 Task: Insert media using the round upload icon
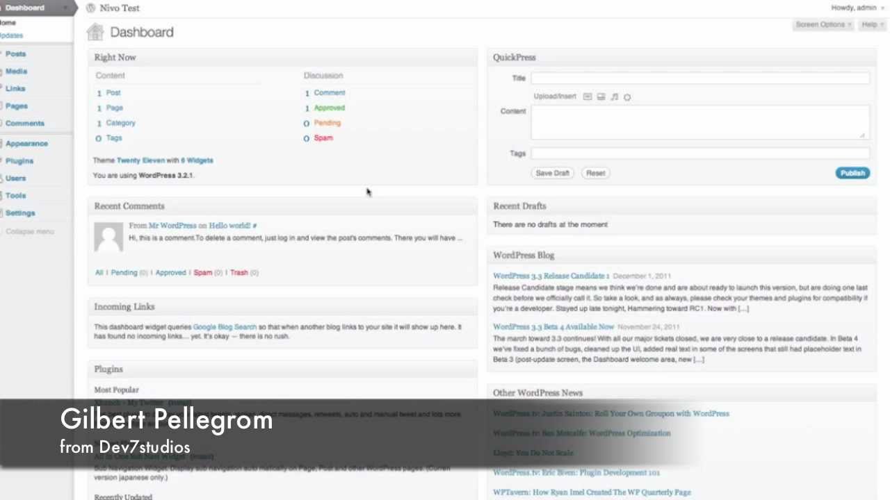627,97
